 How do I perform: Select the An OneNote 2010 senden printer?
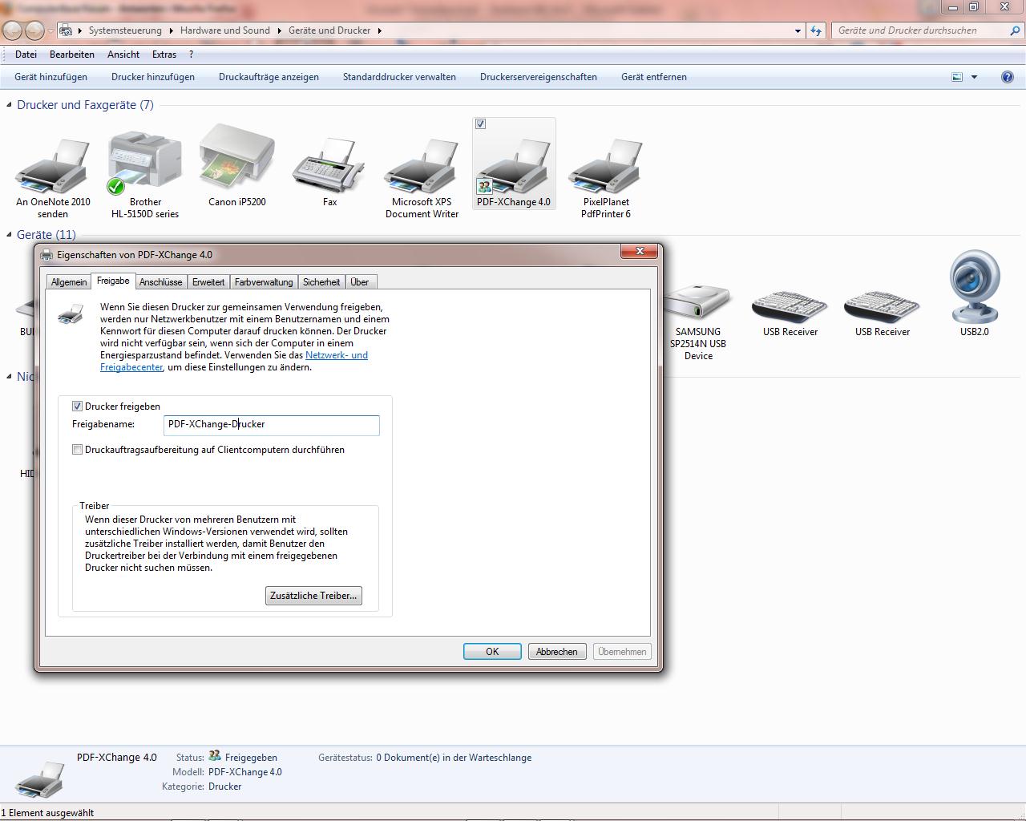pyautogui.click(x=53, y=178)
